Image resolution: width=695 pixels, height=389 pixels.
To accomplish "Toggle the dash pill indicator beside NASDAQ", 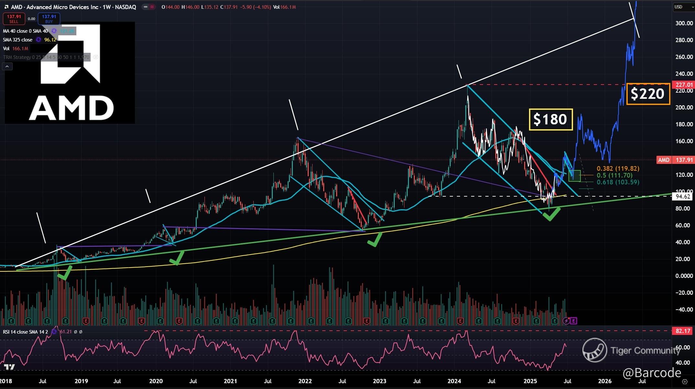I will point(146,7).
